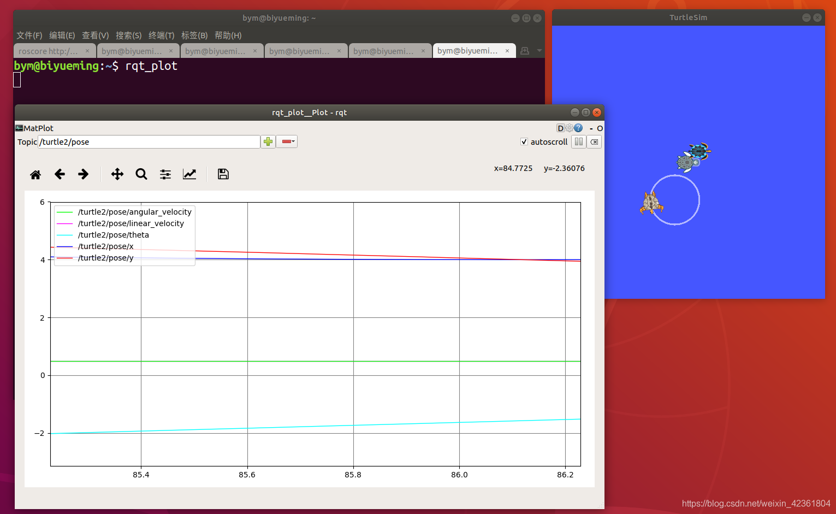Close the last active terminal tab
The width and height of the screenshot is (836, 514).
(507, 51)
